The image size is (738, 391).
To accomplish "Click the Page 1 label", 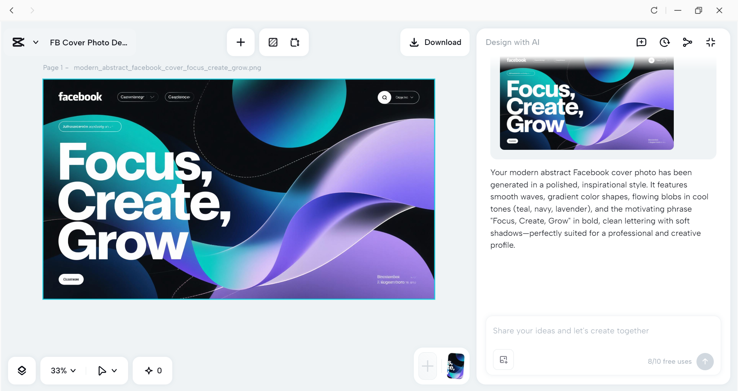I will coord(53,68).
